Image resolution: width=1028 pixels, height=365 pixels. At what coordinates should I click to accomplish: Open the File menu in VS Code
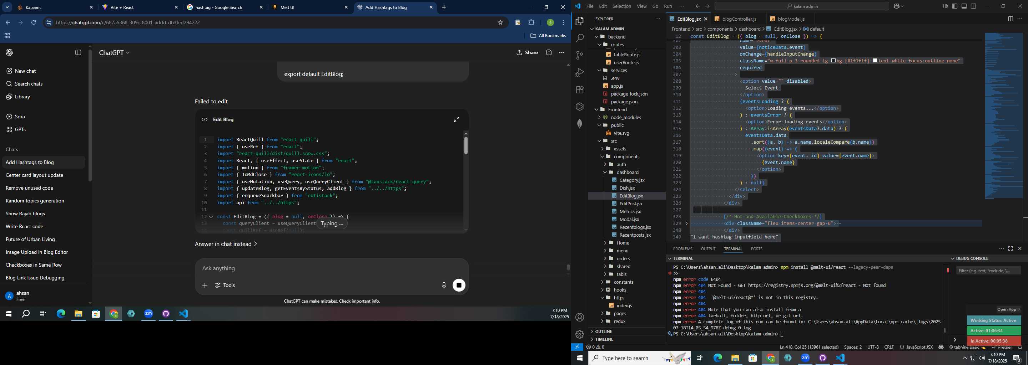[x=590, y=6]
